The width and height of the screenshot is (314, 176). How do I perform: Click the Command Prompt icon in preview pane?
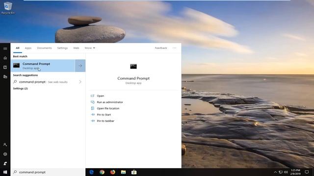133,66
